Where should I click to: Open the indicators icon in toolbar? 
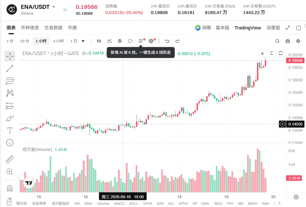(109, 41)
